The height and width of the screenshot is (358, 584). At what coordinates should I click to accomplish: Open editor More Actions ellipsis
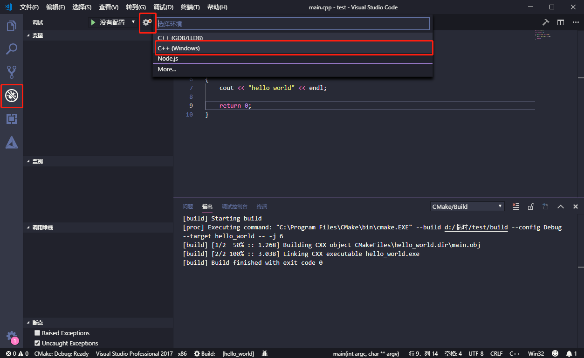click(x=576, y=22)
